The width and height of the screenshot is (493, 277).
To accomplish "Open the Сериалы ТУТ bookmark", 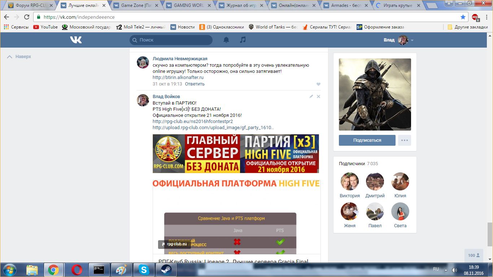I will pos(327,27).
